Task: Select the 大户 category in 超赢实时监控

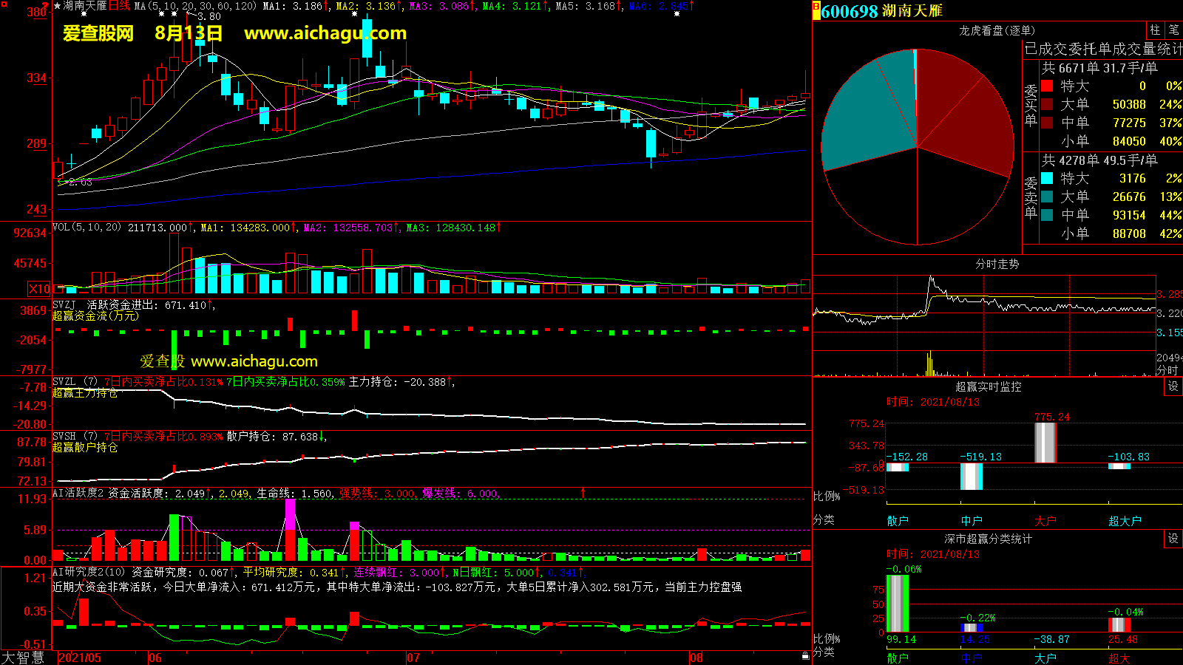Action: coord(1045,521)
